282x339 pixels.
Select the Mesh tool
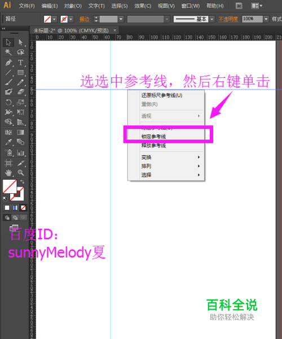8,132
